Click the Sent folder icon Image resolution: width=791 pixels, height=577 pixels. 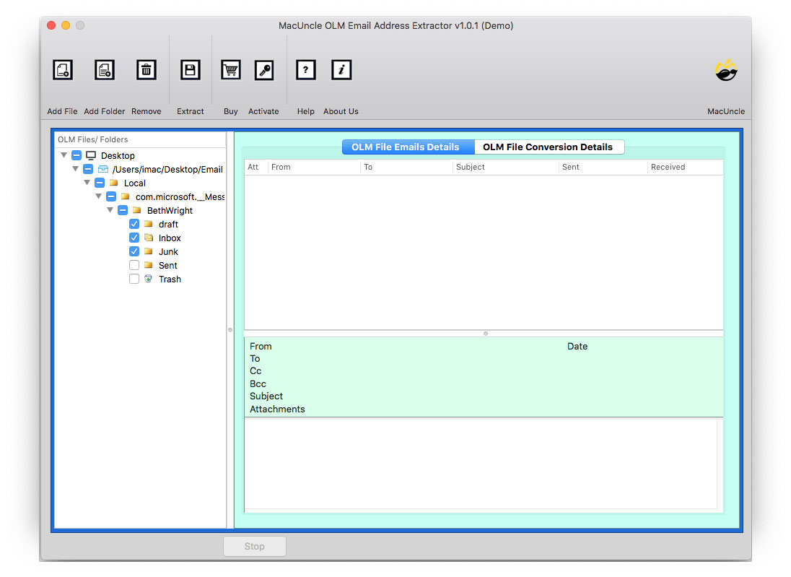pyautogui.click(x=149, y=264)
